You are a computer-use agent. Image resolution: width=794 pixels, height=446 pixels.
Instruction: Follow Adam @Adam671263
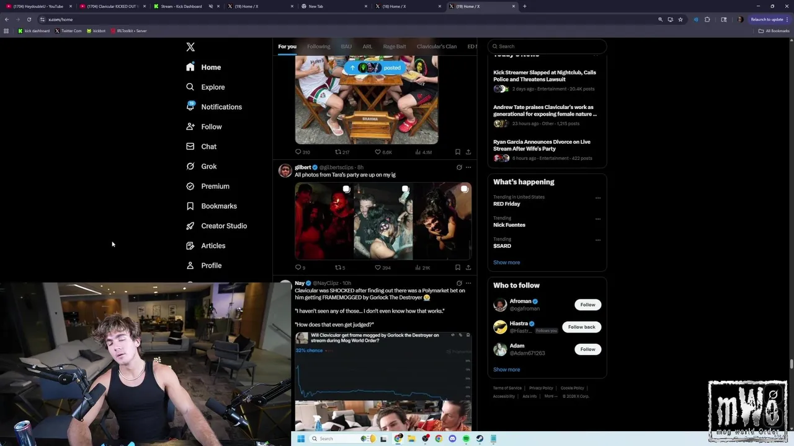[x=587, y=349]
